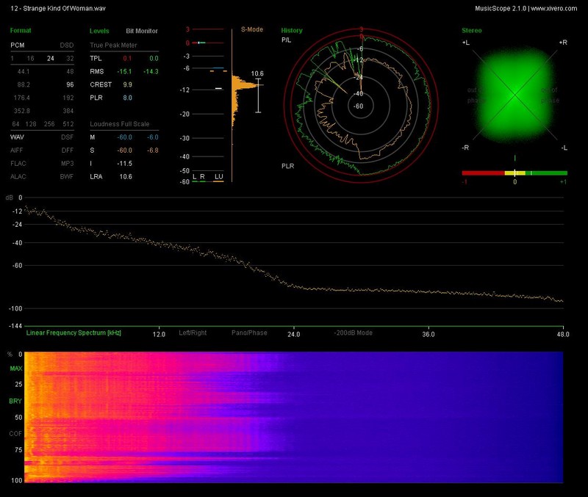Click the True Peak Meter heading
Image resolution: width=588 pixels, height=497 pixels.
(113, 46)
